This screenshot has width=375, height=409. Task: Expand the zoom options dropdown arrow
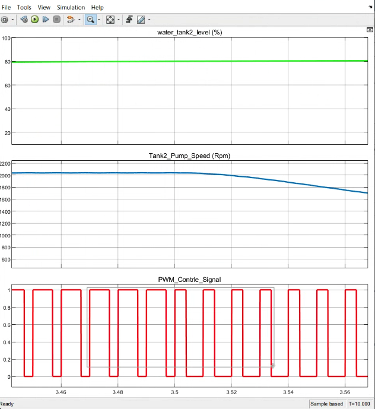pyautogui.click(x=99, y=20)
